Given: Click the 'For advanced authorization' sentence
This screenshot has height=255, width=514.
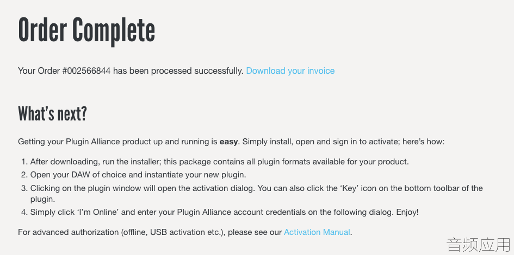Looking at the screenshot, I should (x=185, y=232).
